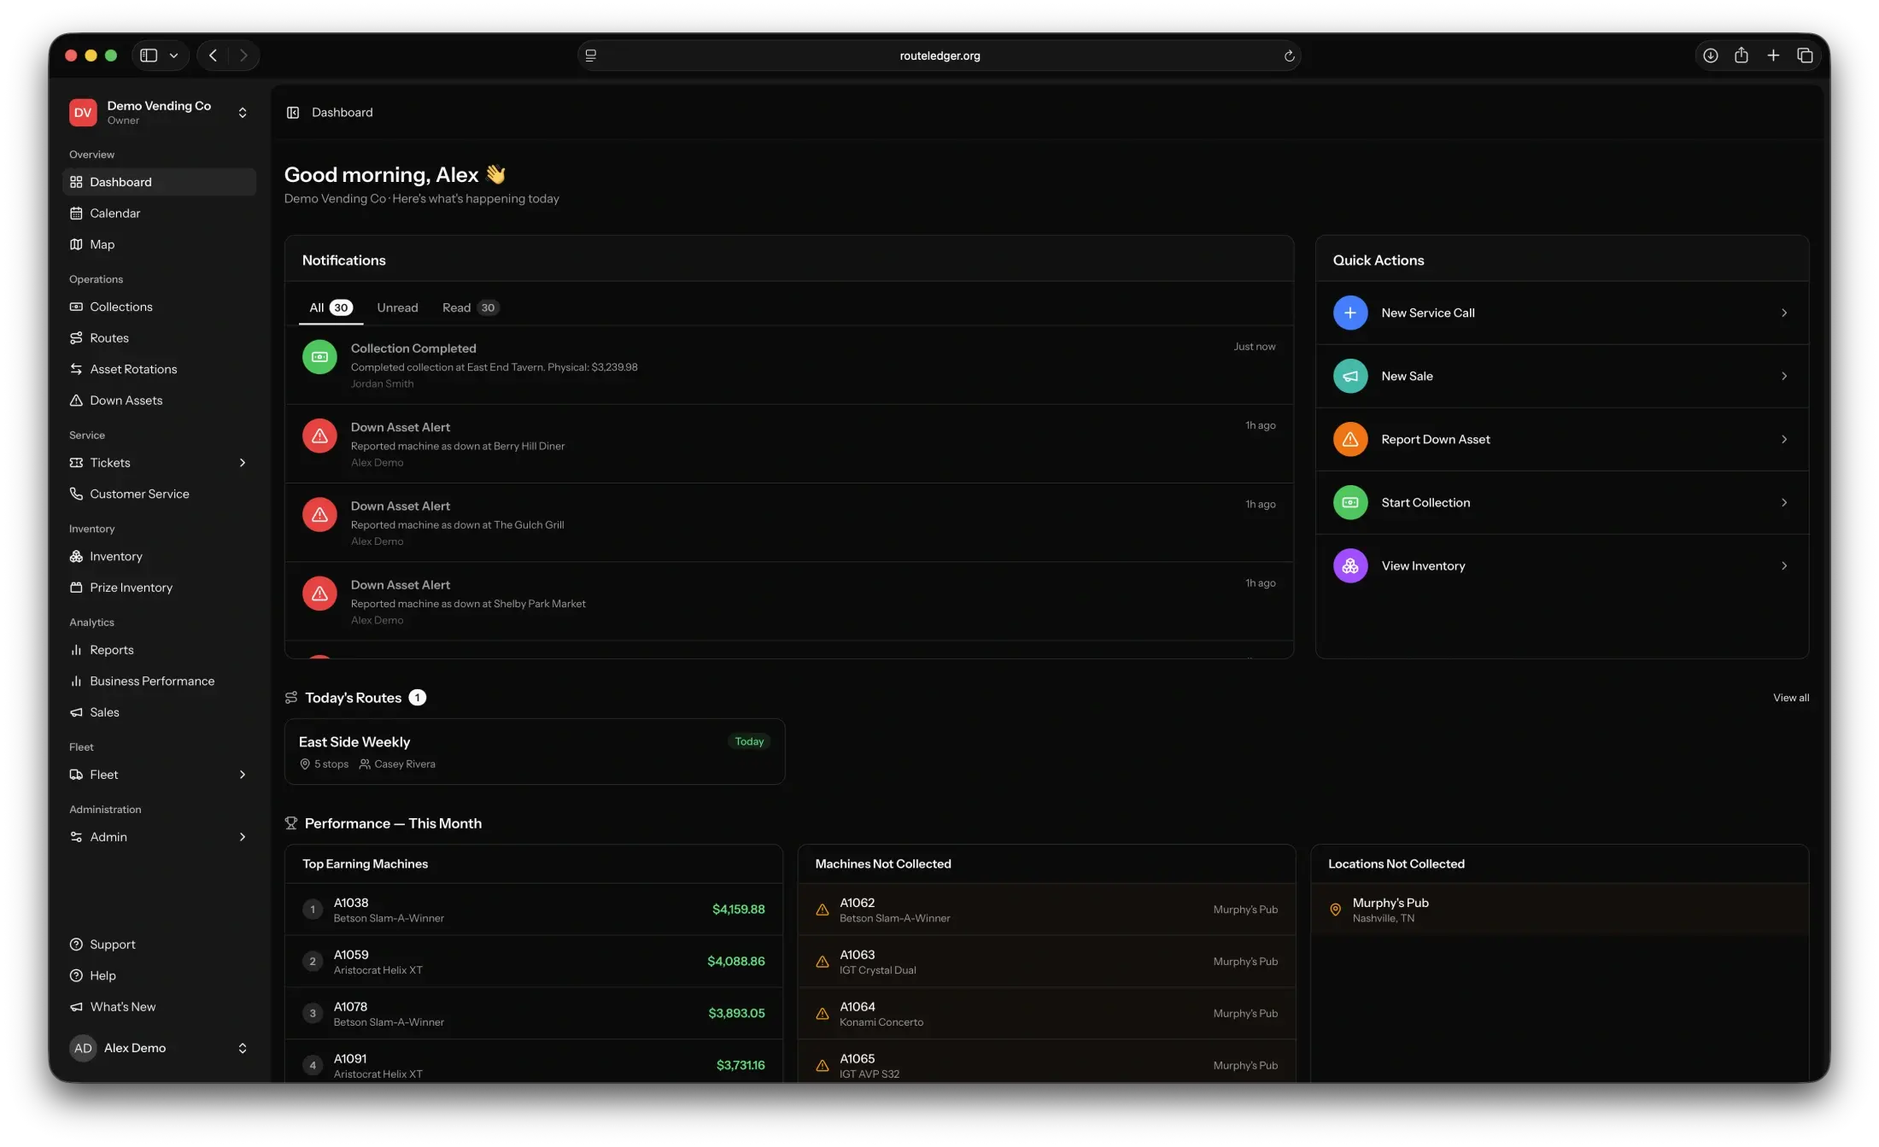Click the Report Down Asset quick action
1879x1147 pixels.
(1561, 439)
